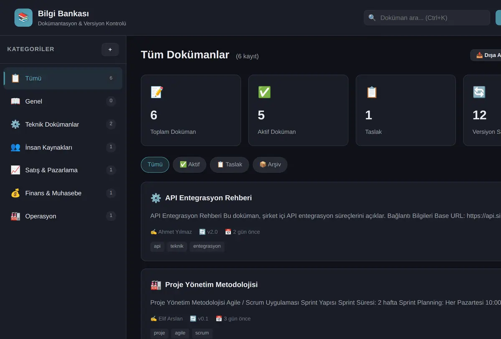This screenshot has width=501, height=339.
Task: Click the v2.0 version label
Action: click(213, 232)
